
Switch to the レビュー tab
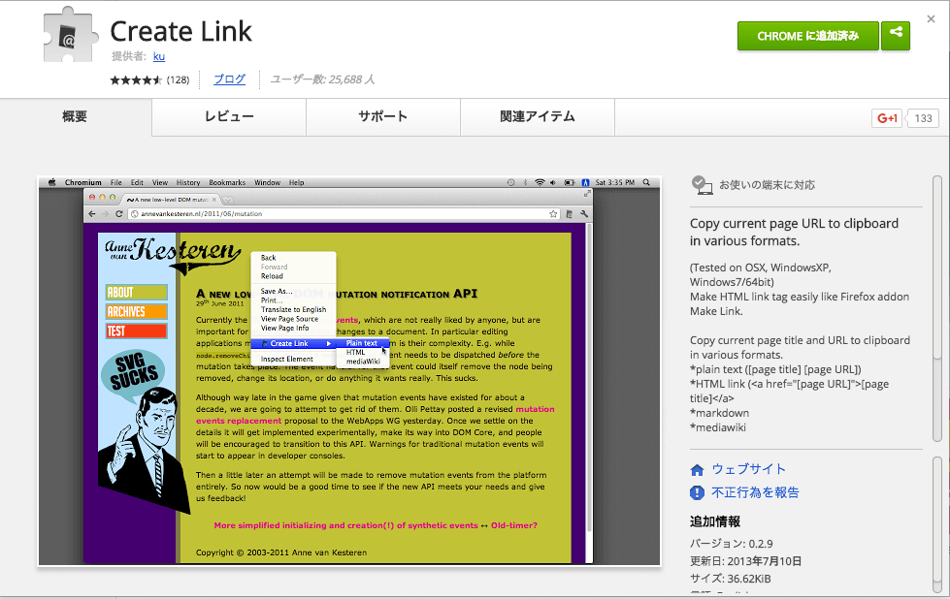coord(229,116)
